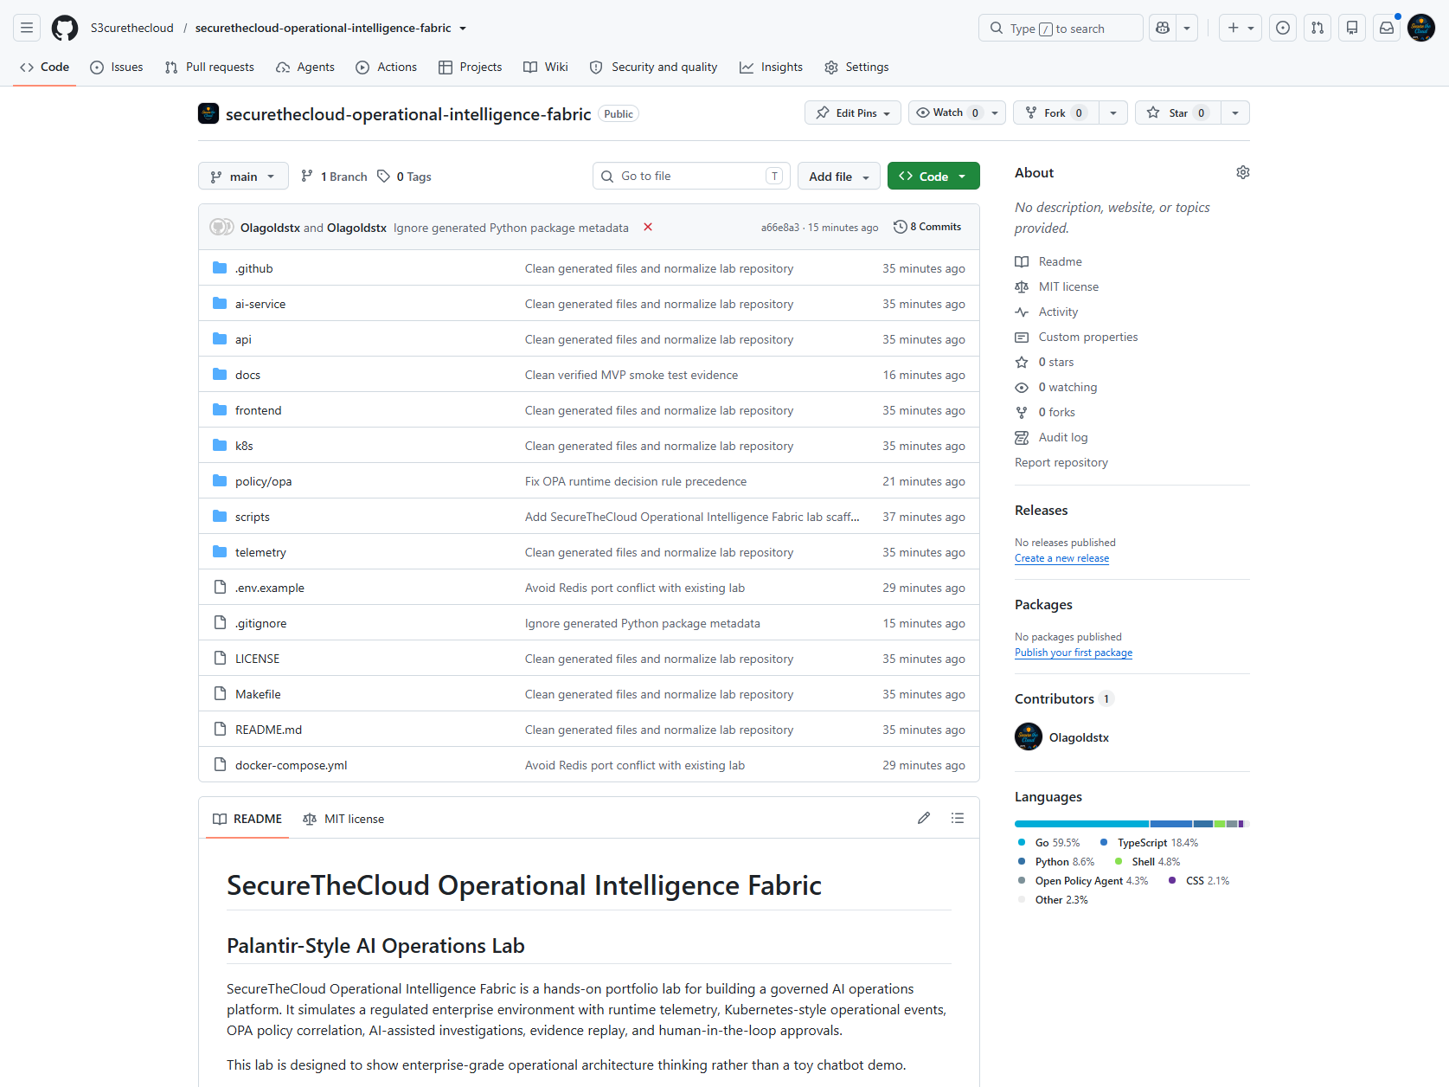Screen dimensions: 1449x1087
Task: Open the Security and quality tab
Action: click(654, 67)
